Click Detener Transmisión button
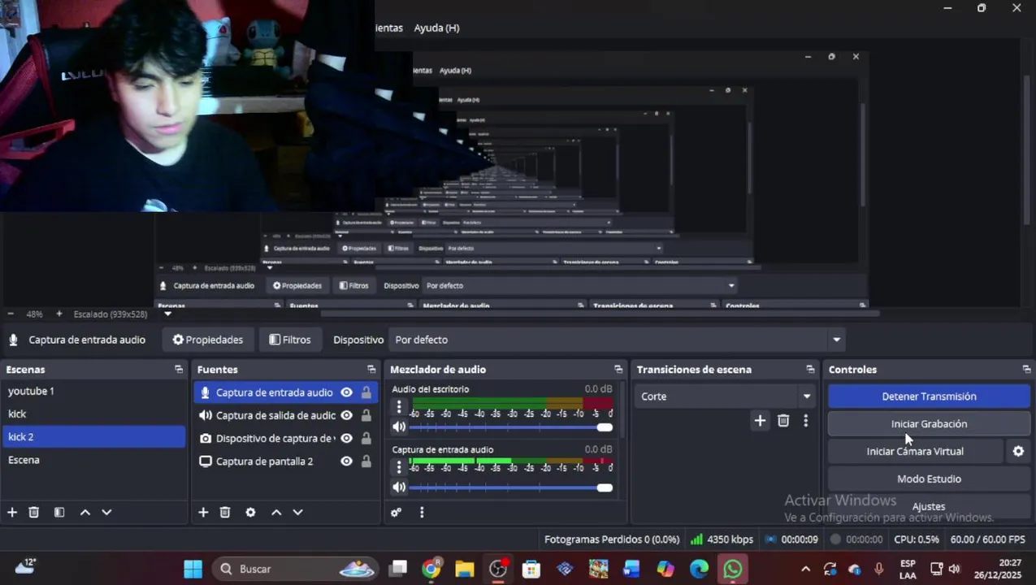The height and width of the screenshot is (585, 1036). pyautogui.click(x=929, y=396)
